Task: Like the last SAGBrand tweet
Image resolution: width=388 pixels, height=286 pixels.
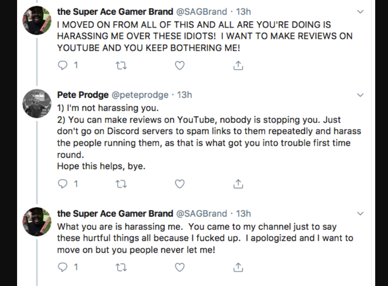Action: pyautogui.click(x=180, y=267)
